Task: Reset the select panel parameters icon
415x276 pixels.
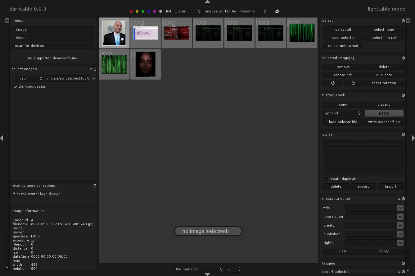Action: pyautogui.click(x=403, y=21)
